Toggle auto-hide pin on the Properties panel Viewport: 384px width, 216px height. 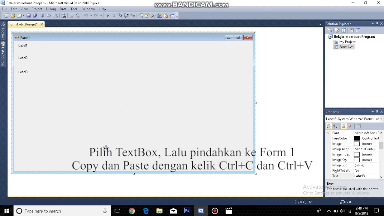(377, 112)
